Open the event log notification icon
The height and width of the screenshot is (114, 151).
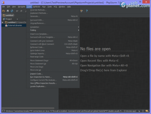pyautogui.click(x=147, y=111)
